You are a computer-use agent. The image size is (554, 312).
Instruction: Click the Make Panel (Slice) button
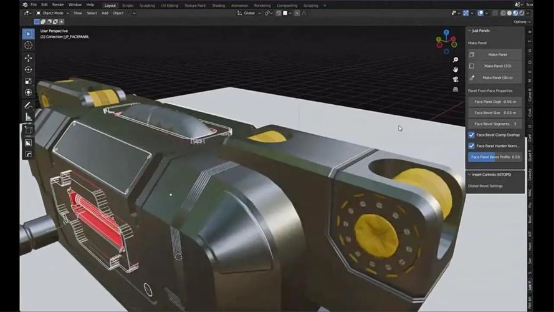(495, 77)
